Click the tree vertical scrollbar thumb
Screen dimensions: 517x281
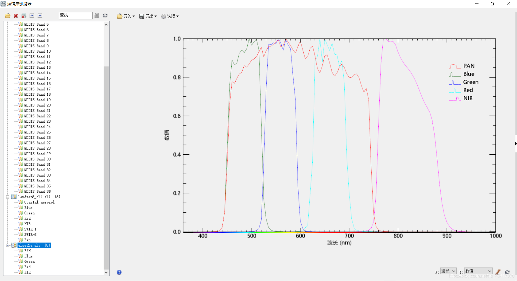(x=106, y=168)
